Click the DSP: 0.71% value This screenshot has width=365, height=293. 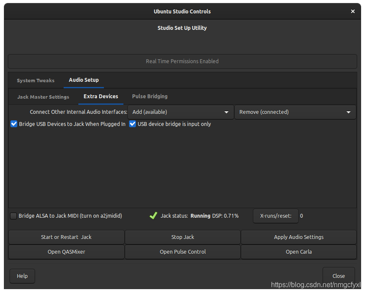point(225,216)
